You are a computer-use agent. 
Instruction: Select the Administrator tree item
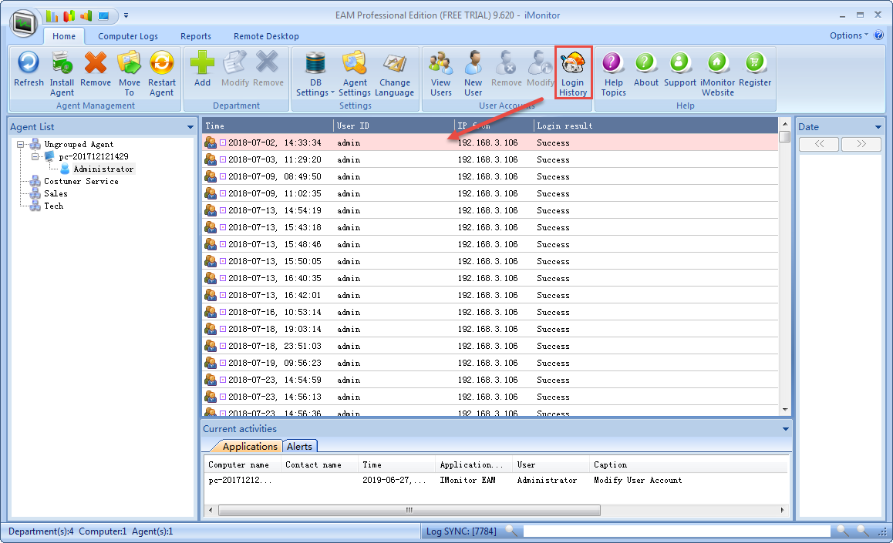tap(103, 169)
